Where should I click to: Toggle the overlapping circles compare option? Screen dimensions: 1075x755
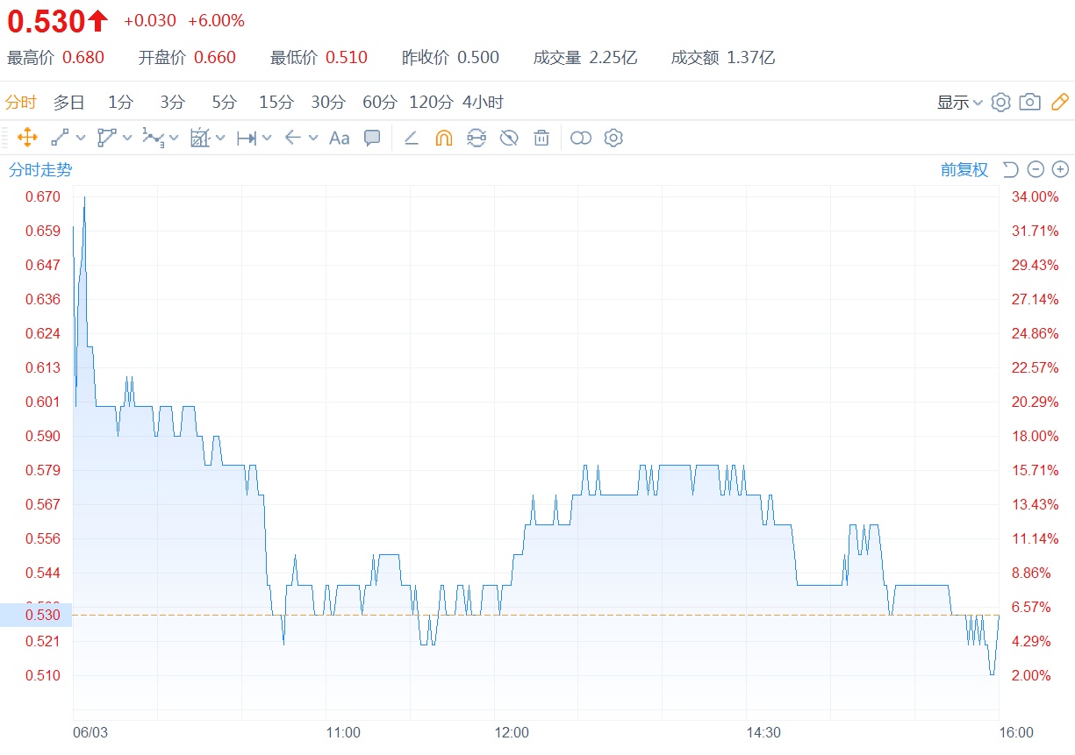[581, 138]
